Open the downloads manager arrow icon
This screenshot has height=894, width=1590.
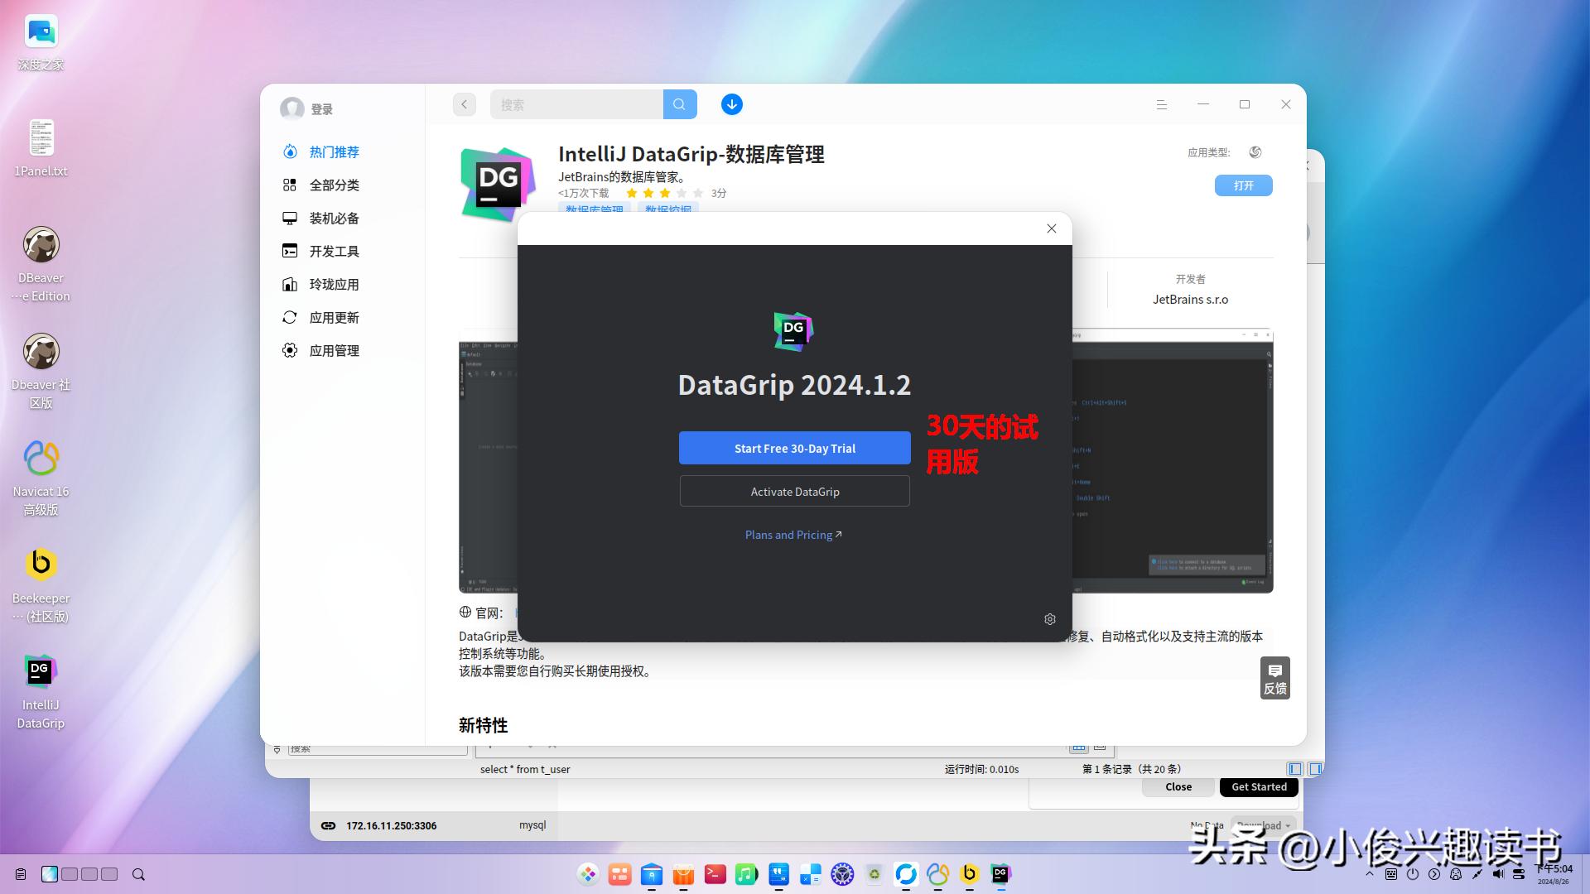(731, 104)
